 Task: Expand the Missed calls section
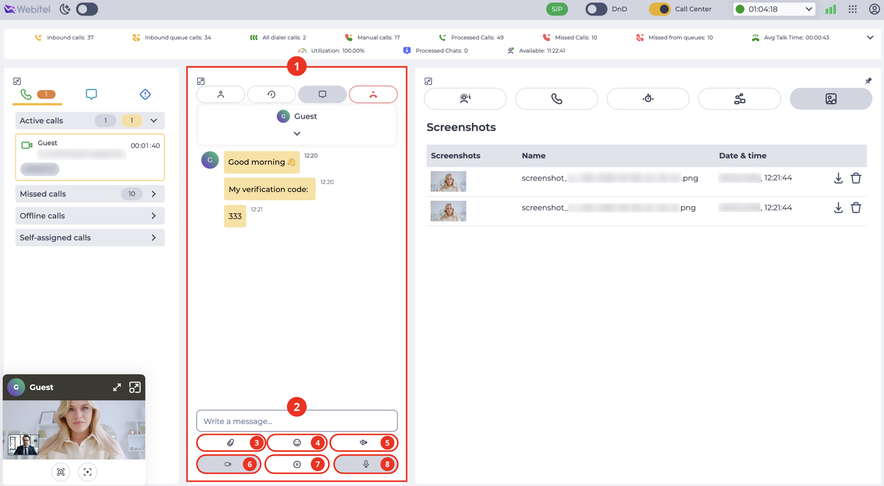[90, 194]
